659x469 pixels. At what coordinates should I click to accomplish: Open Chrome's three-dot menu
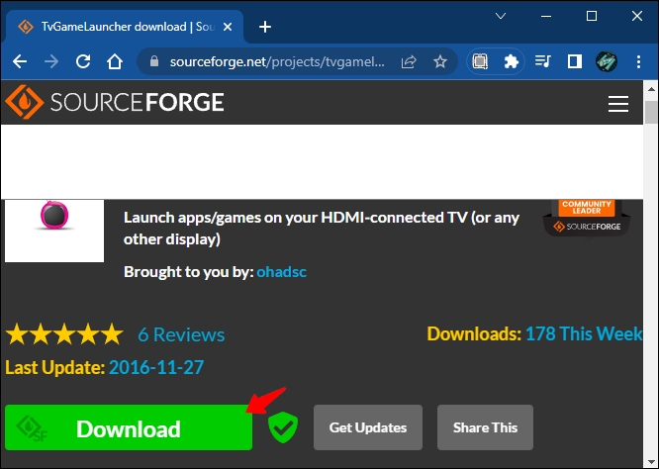(638, 61)
